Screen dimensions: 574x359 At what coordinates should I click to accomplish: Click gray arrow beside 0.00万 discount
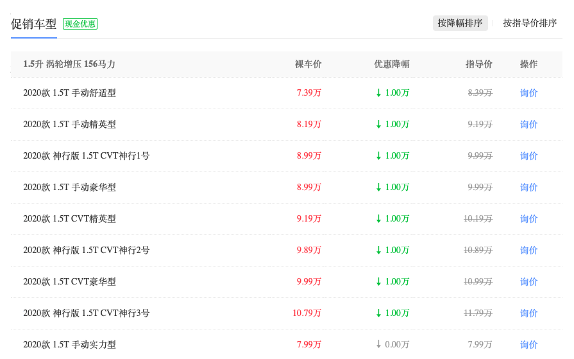(x=378, y=345)
